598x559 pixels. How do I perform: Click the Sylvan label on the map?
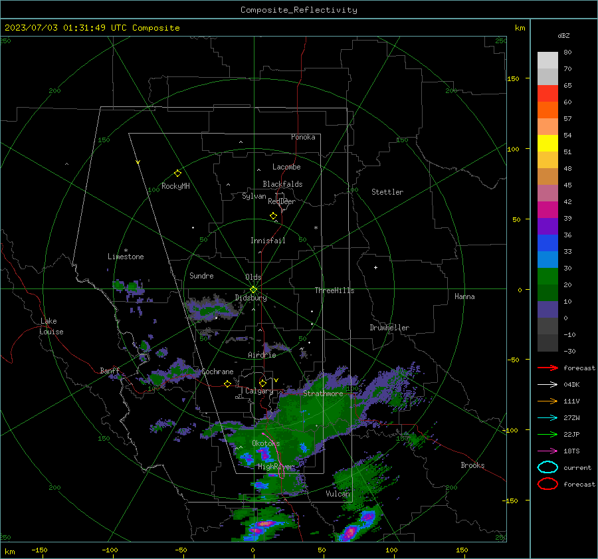[254, 196]
